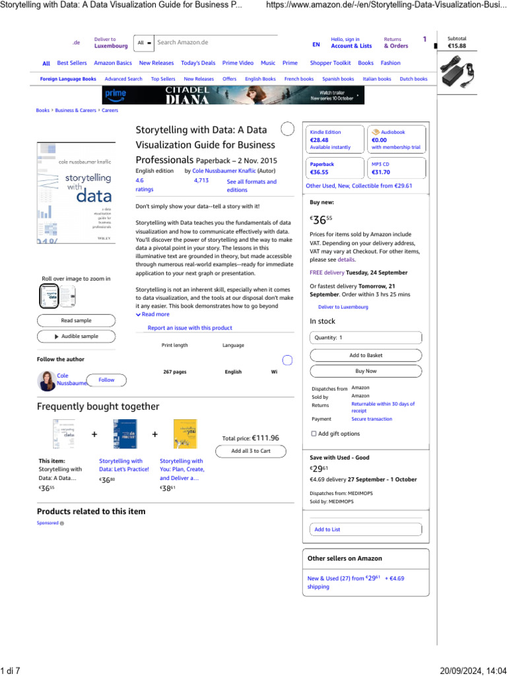This screenshot has width=507, height=676.
Task: Expand the Add to List dropdown
Action: tap(366, 529)
